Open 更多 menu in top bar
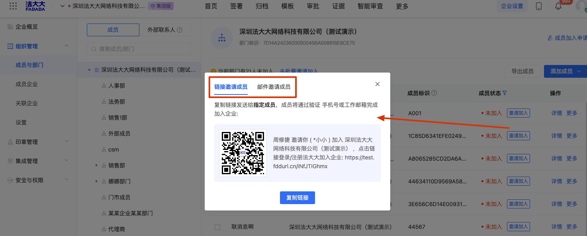This screenshot has width=587, height=236. [402, 6]
